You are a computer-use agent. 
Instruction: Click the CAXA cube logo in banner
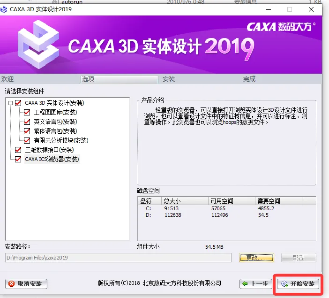[x=38, y=44]
